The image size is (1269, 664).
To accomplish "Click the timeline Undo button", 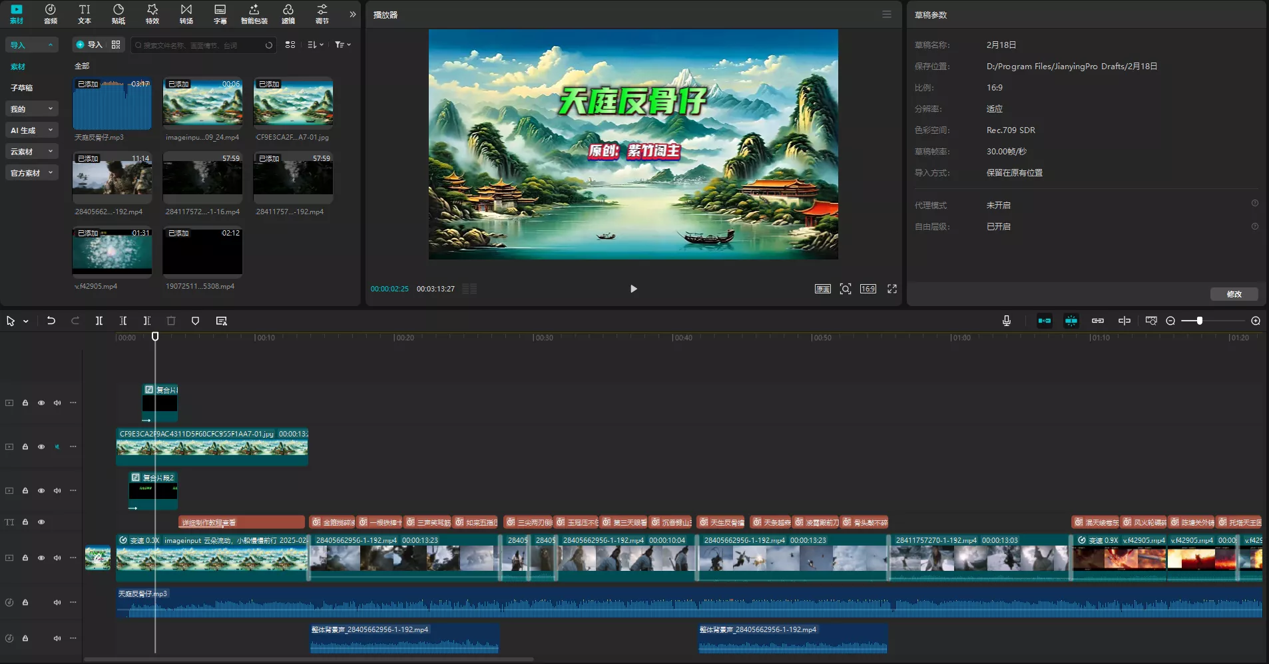I will [51, 321].
